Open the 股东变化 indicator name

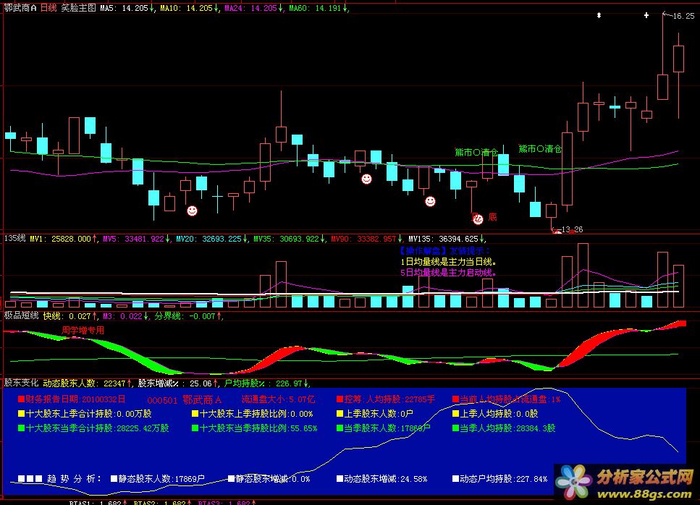pyautogui.click(x=22, y=383)
